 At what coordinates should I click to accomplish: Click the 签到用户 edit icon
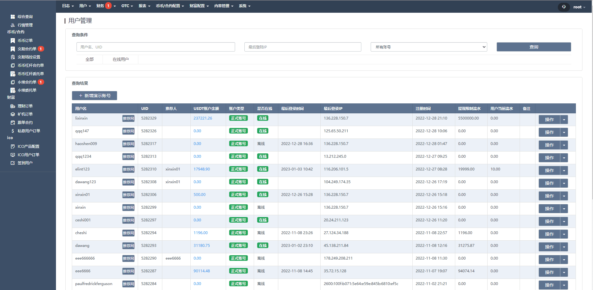click(x=13, y=163)
